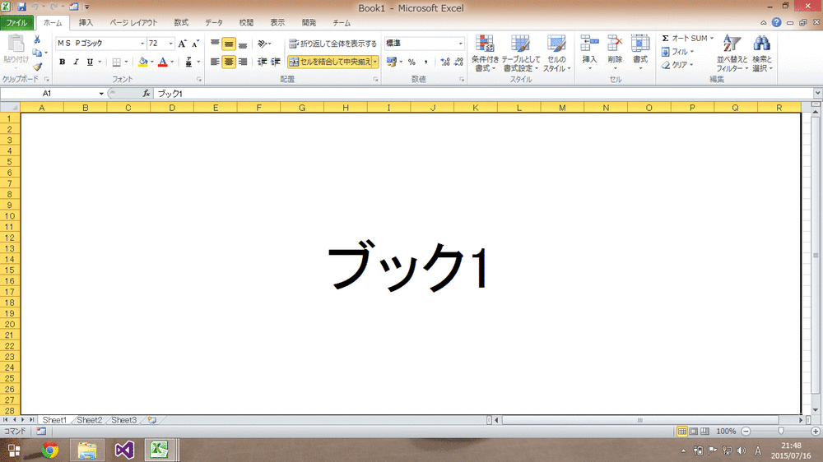823x462 pixels.
Task: Click the Copy icon in clipboard group
Action: 36,53
